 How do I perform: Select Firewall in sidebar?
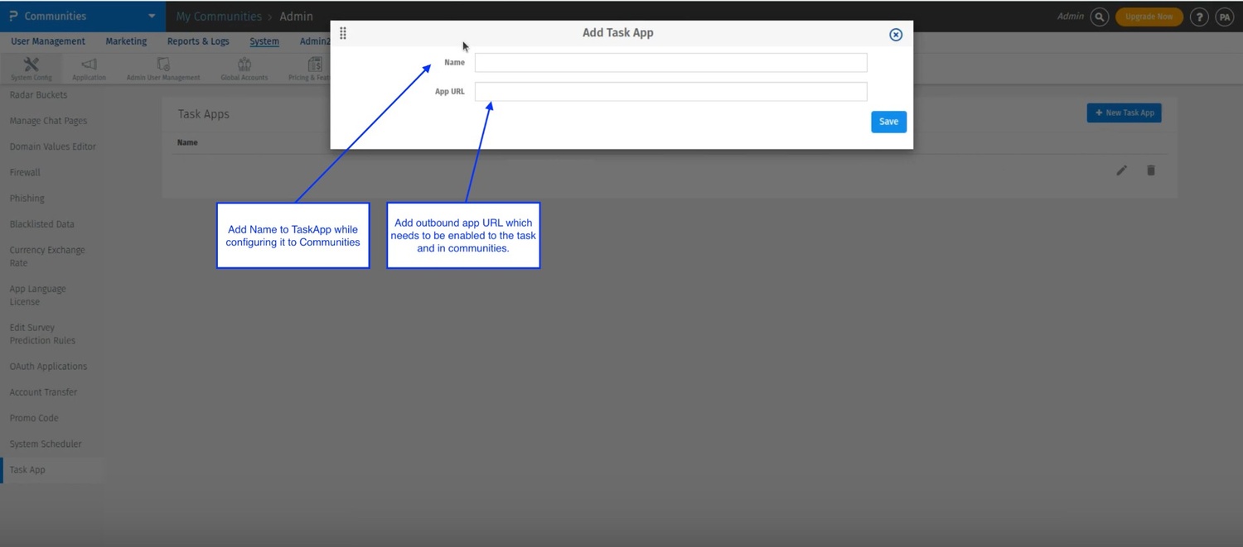[25, 172]
